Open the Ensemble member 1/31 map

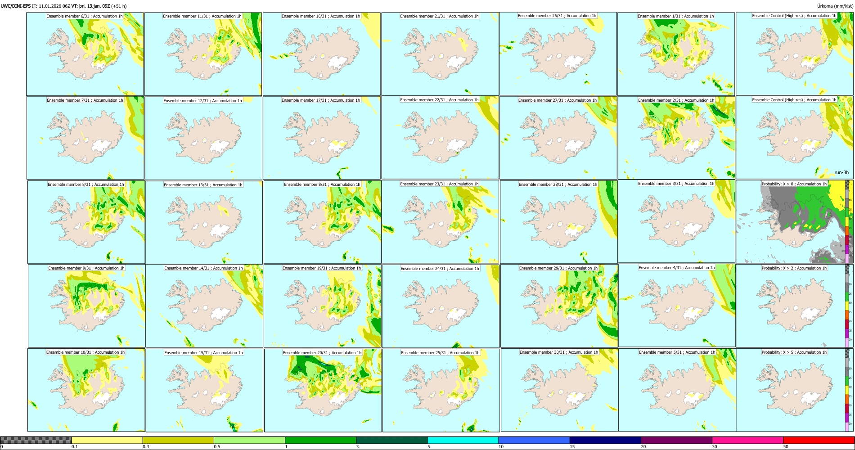tap(676, 54)
